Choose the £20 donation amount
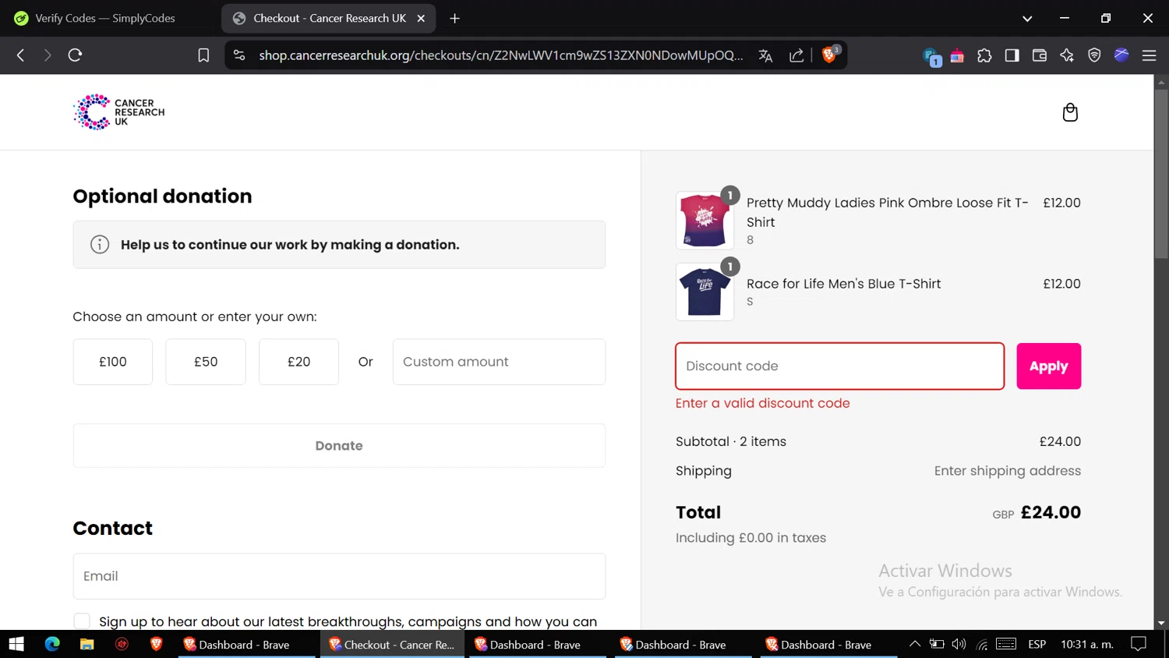The height and width of the screenshot is (658, 1169). coord(298,362)
